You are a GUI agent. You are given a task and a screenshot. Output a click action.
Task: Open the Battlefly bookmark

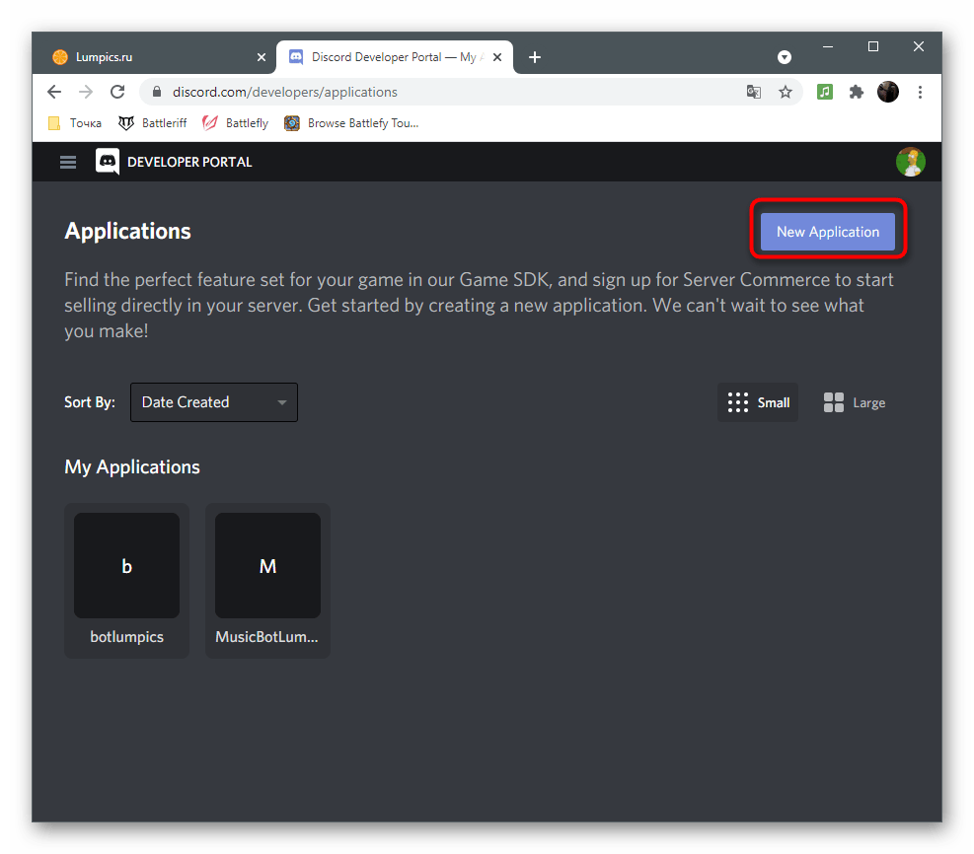click(x=234, y=122)
